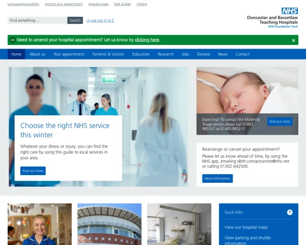The width and height of the screenshot is (306, 245).
Task: Dismiss the green appointment banner
Action: pyautogui.click(x=293, y=40)
